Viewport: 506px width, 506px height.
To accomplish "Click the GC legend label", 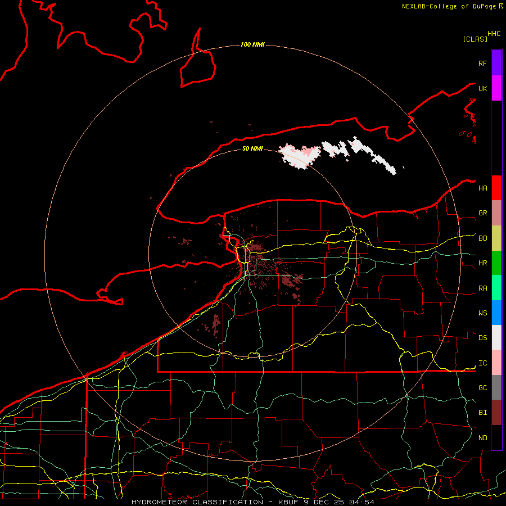I will 483,387.
